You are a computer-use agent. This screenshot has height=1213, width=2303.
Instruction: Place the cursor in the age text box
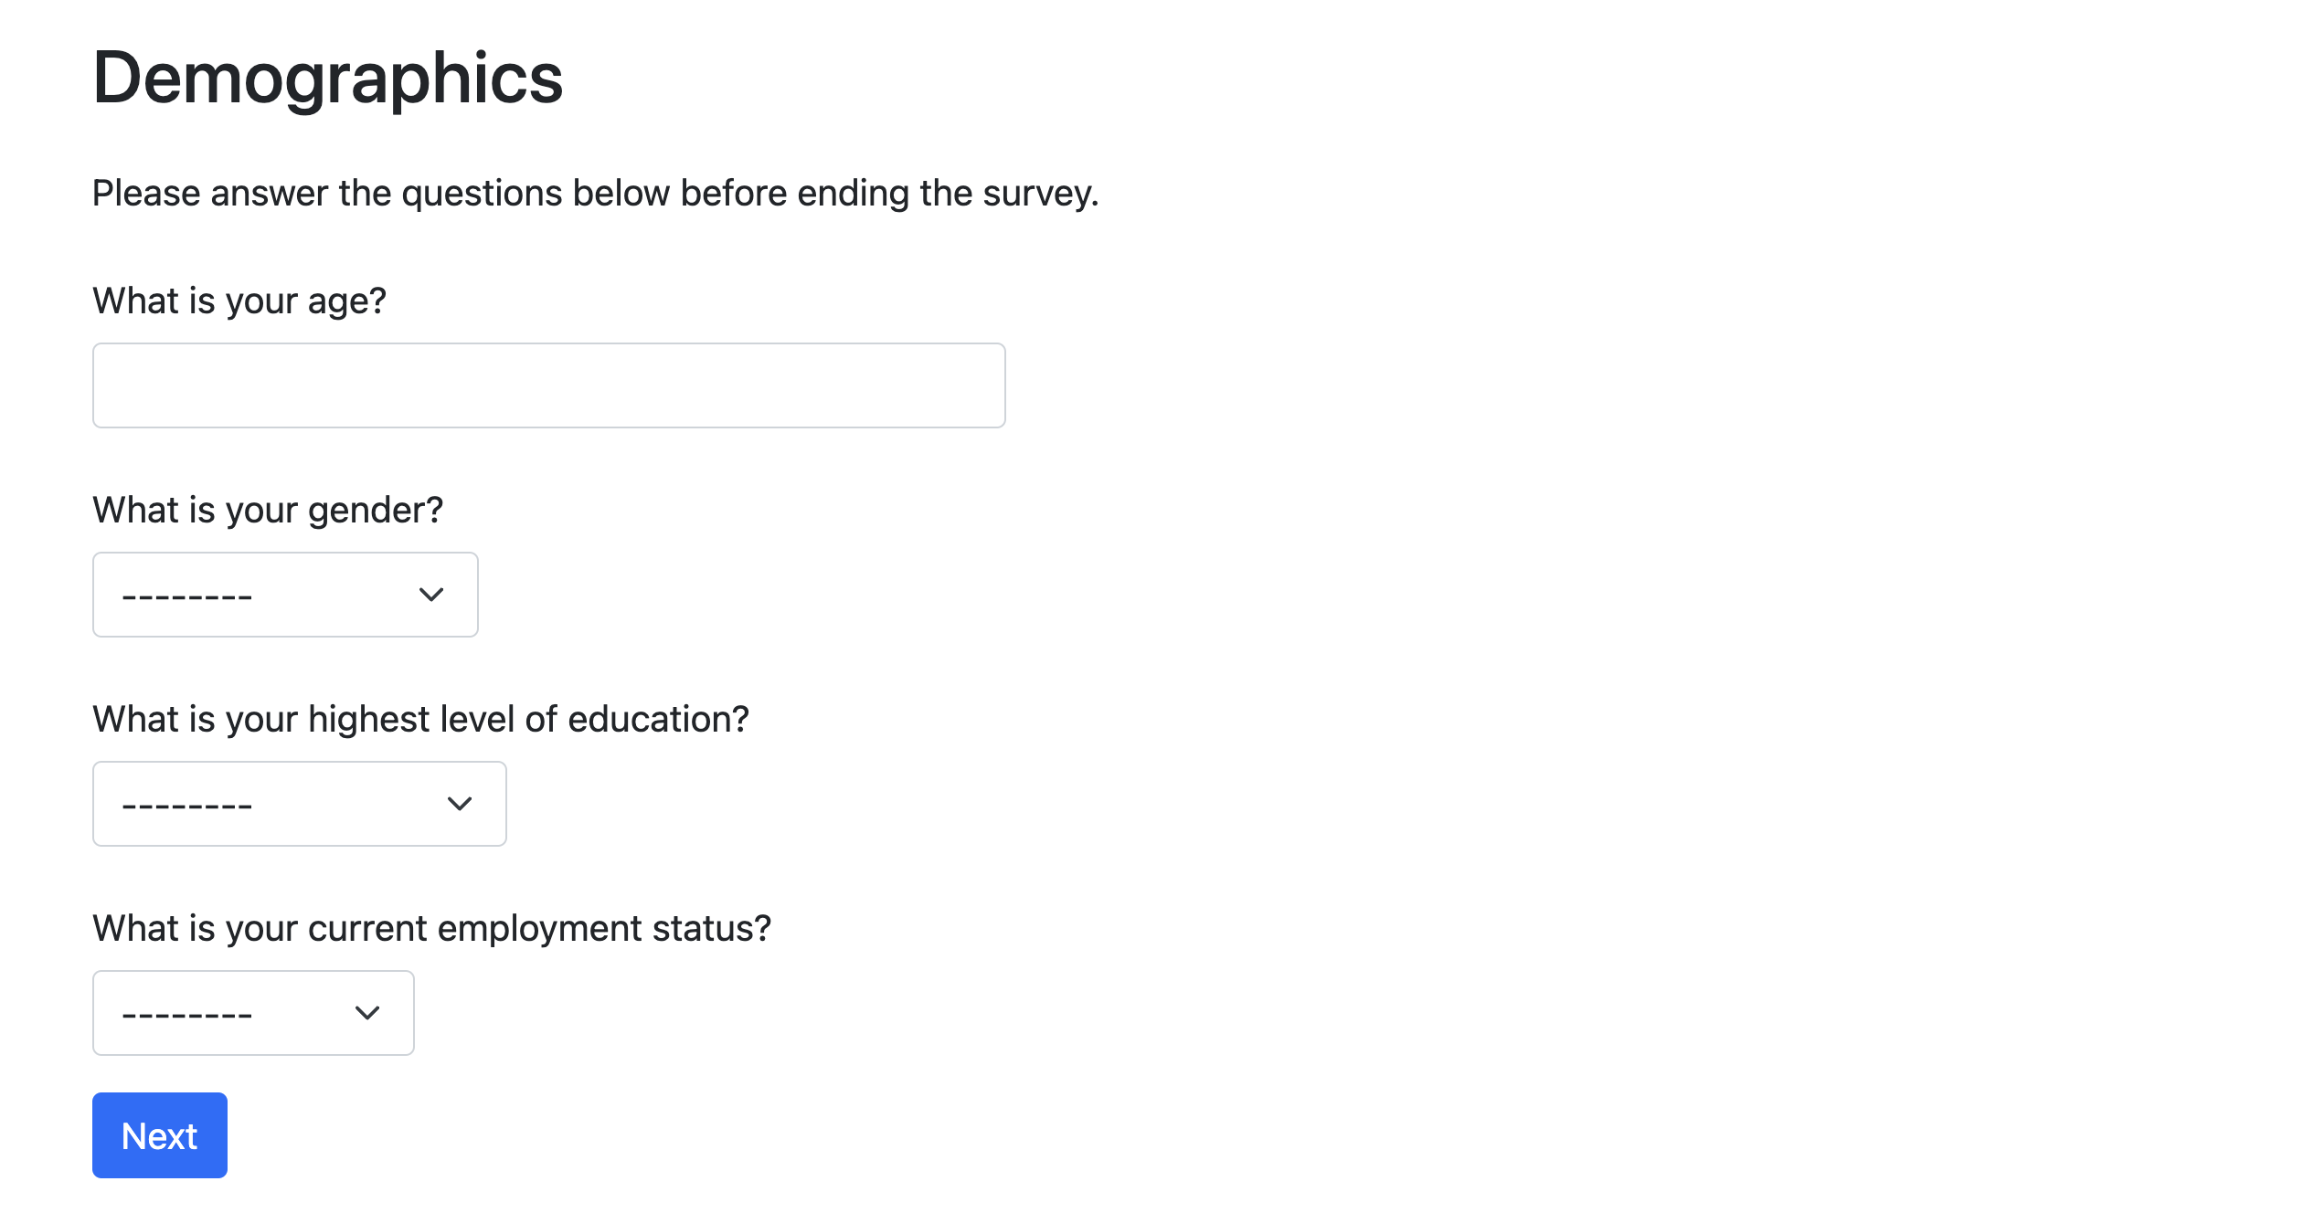pyautogui.click(x=548, y=385)
